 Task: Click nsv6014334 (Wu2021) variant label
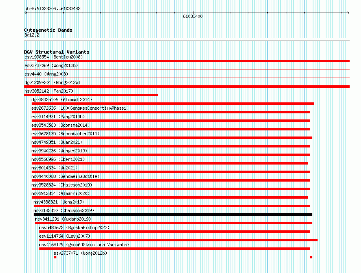pyautogui.click(x=55, y=168)
